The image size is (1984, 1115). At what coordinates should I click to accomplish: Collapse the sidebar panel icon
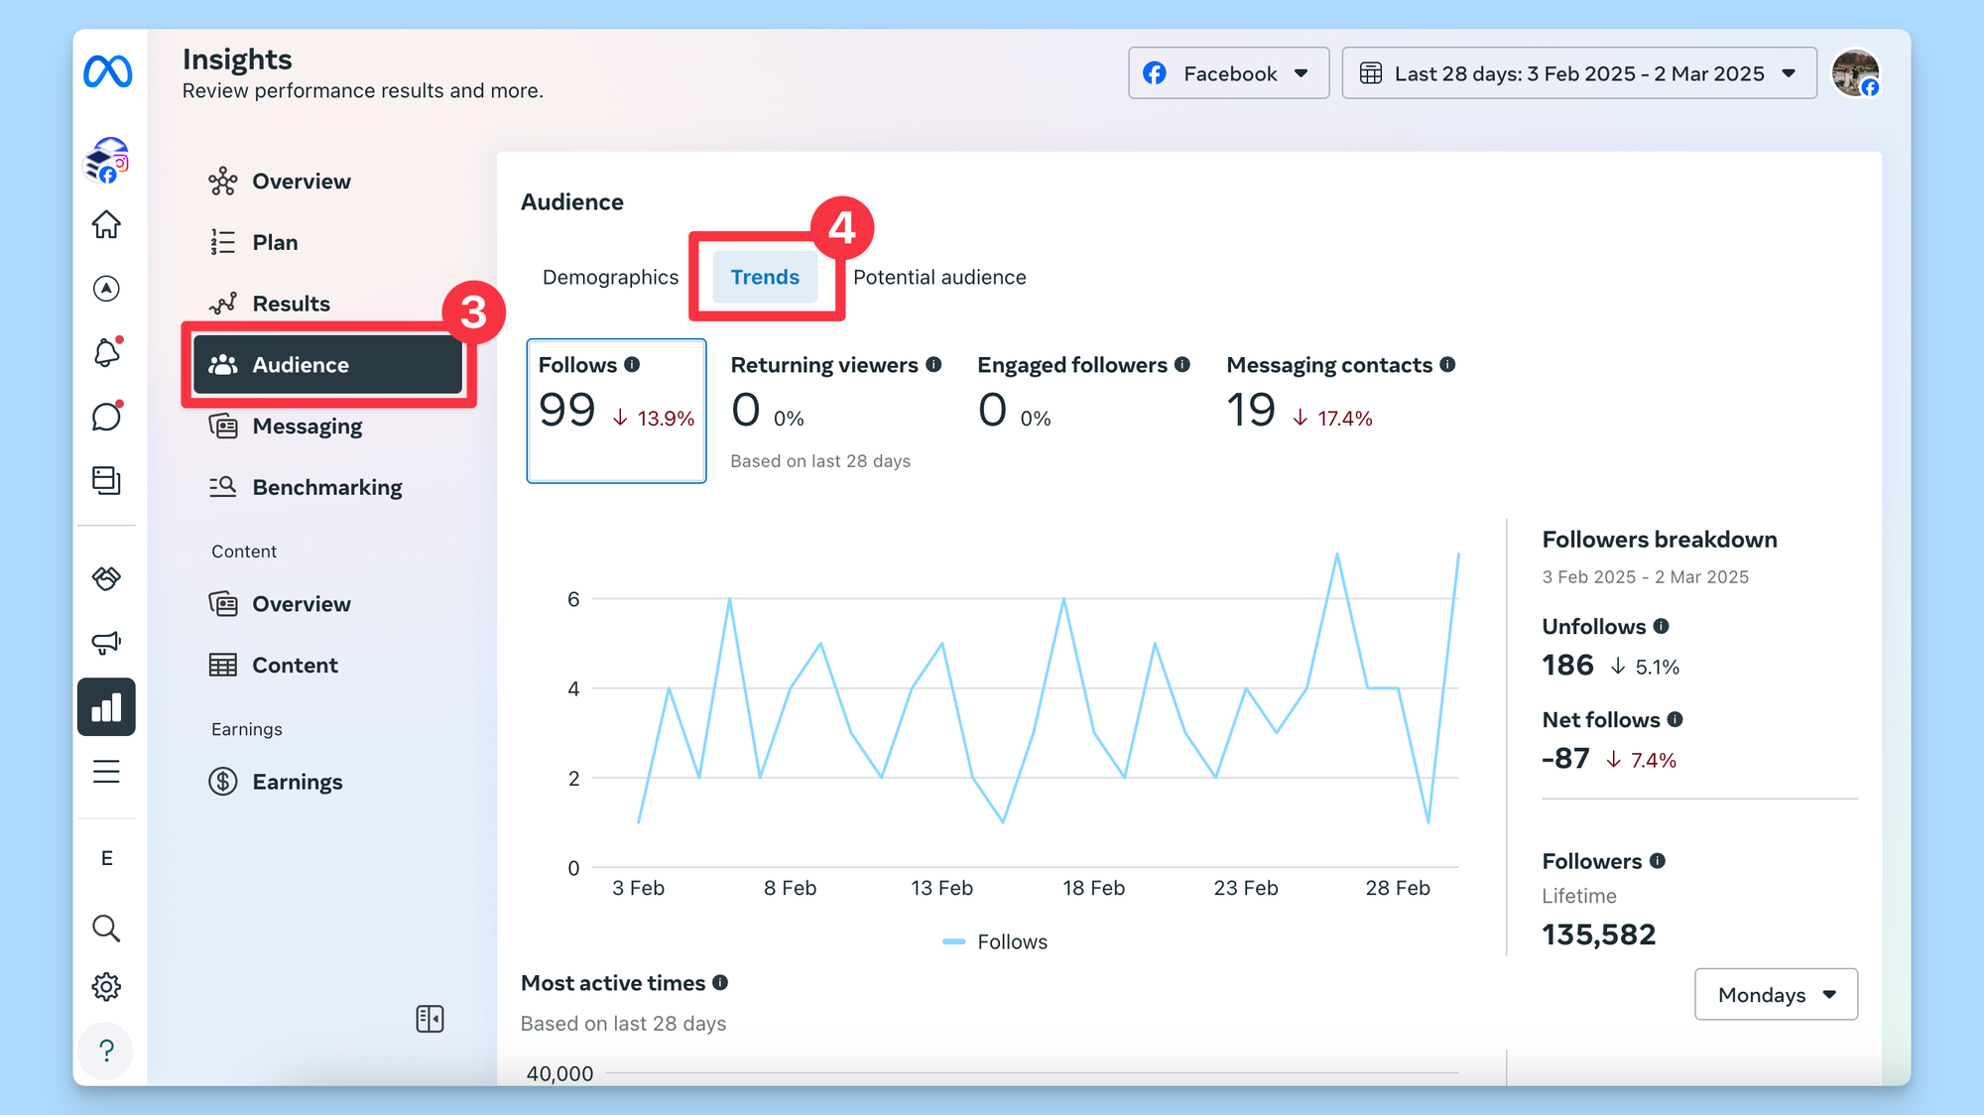coord(430,1019)
